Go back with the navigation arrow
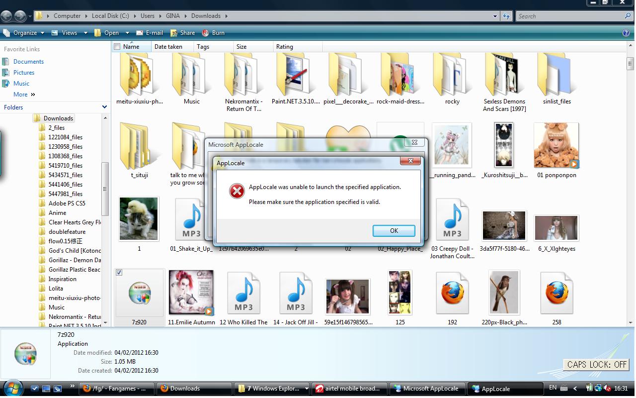The width and height of the screenshot is (636, 398). 7,16
